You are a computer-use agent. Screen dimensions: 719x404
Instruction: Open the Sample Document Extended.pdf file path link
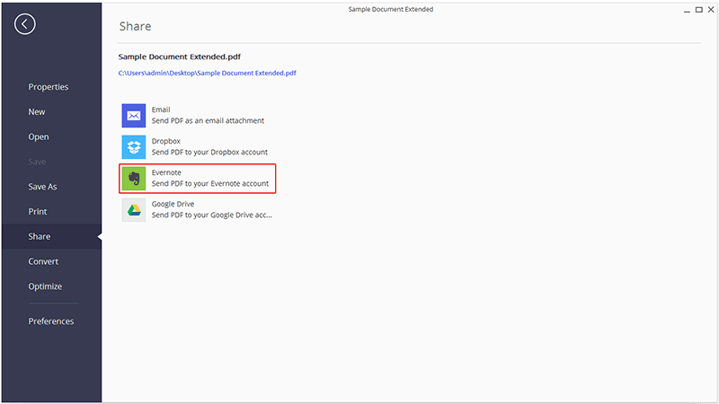click(208, 73)
